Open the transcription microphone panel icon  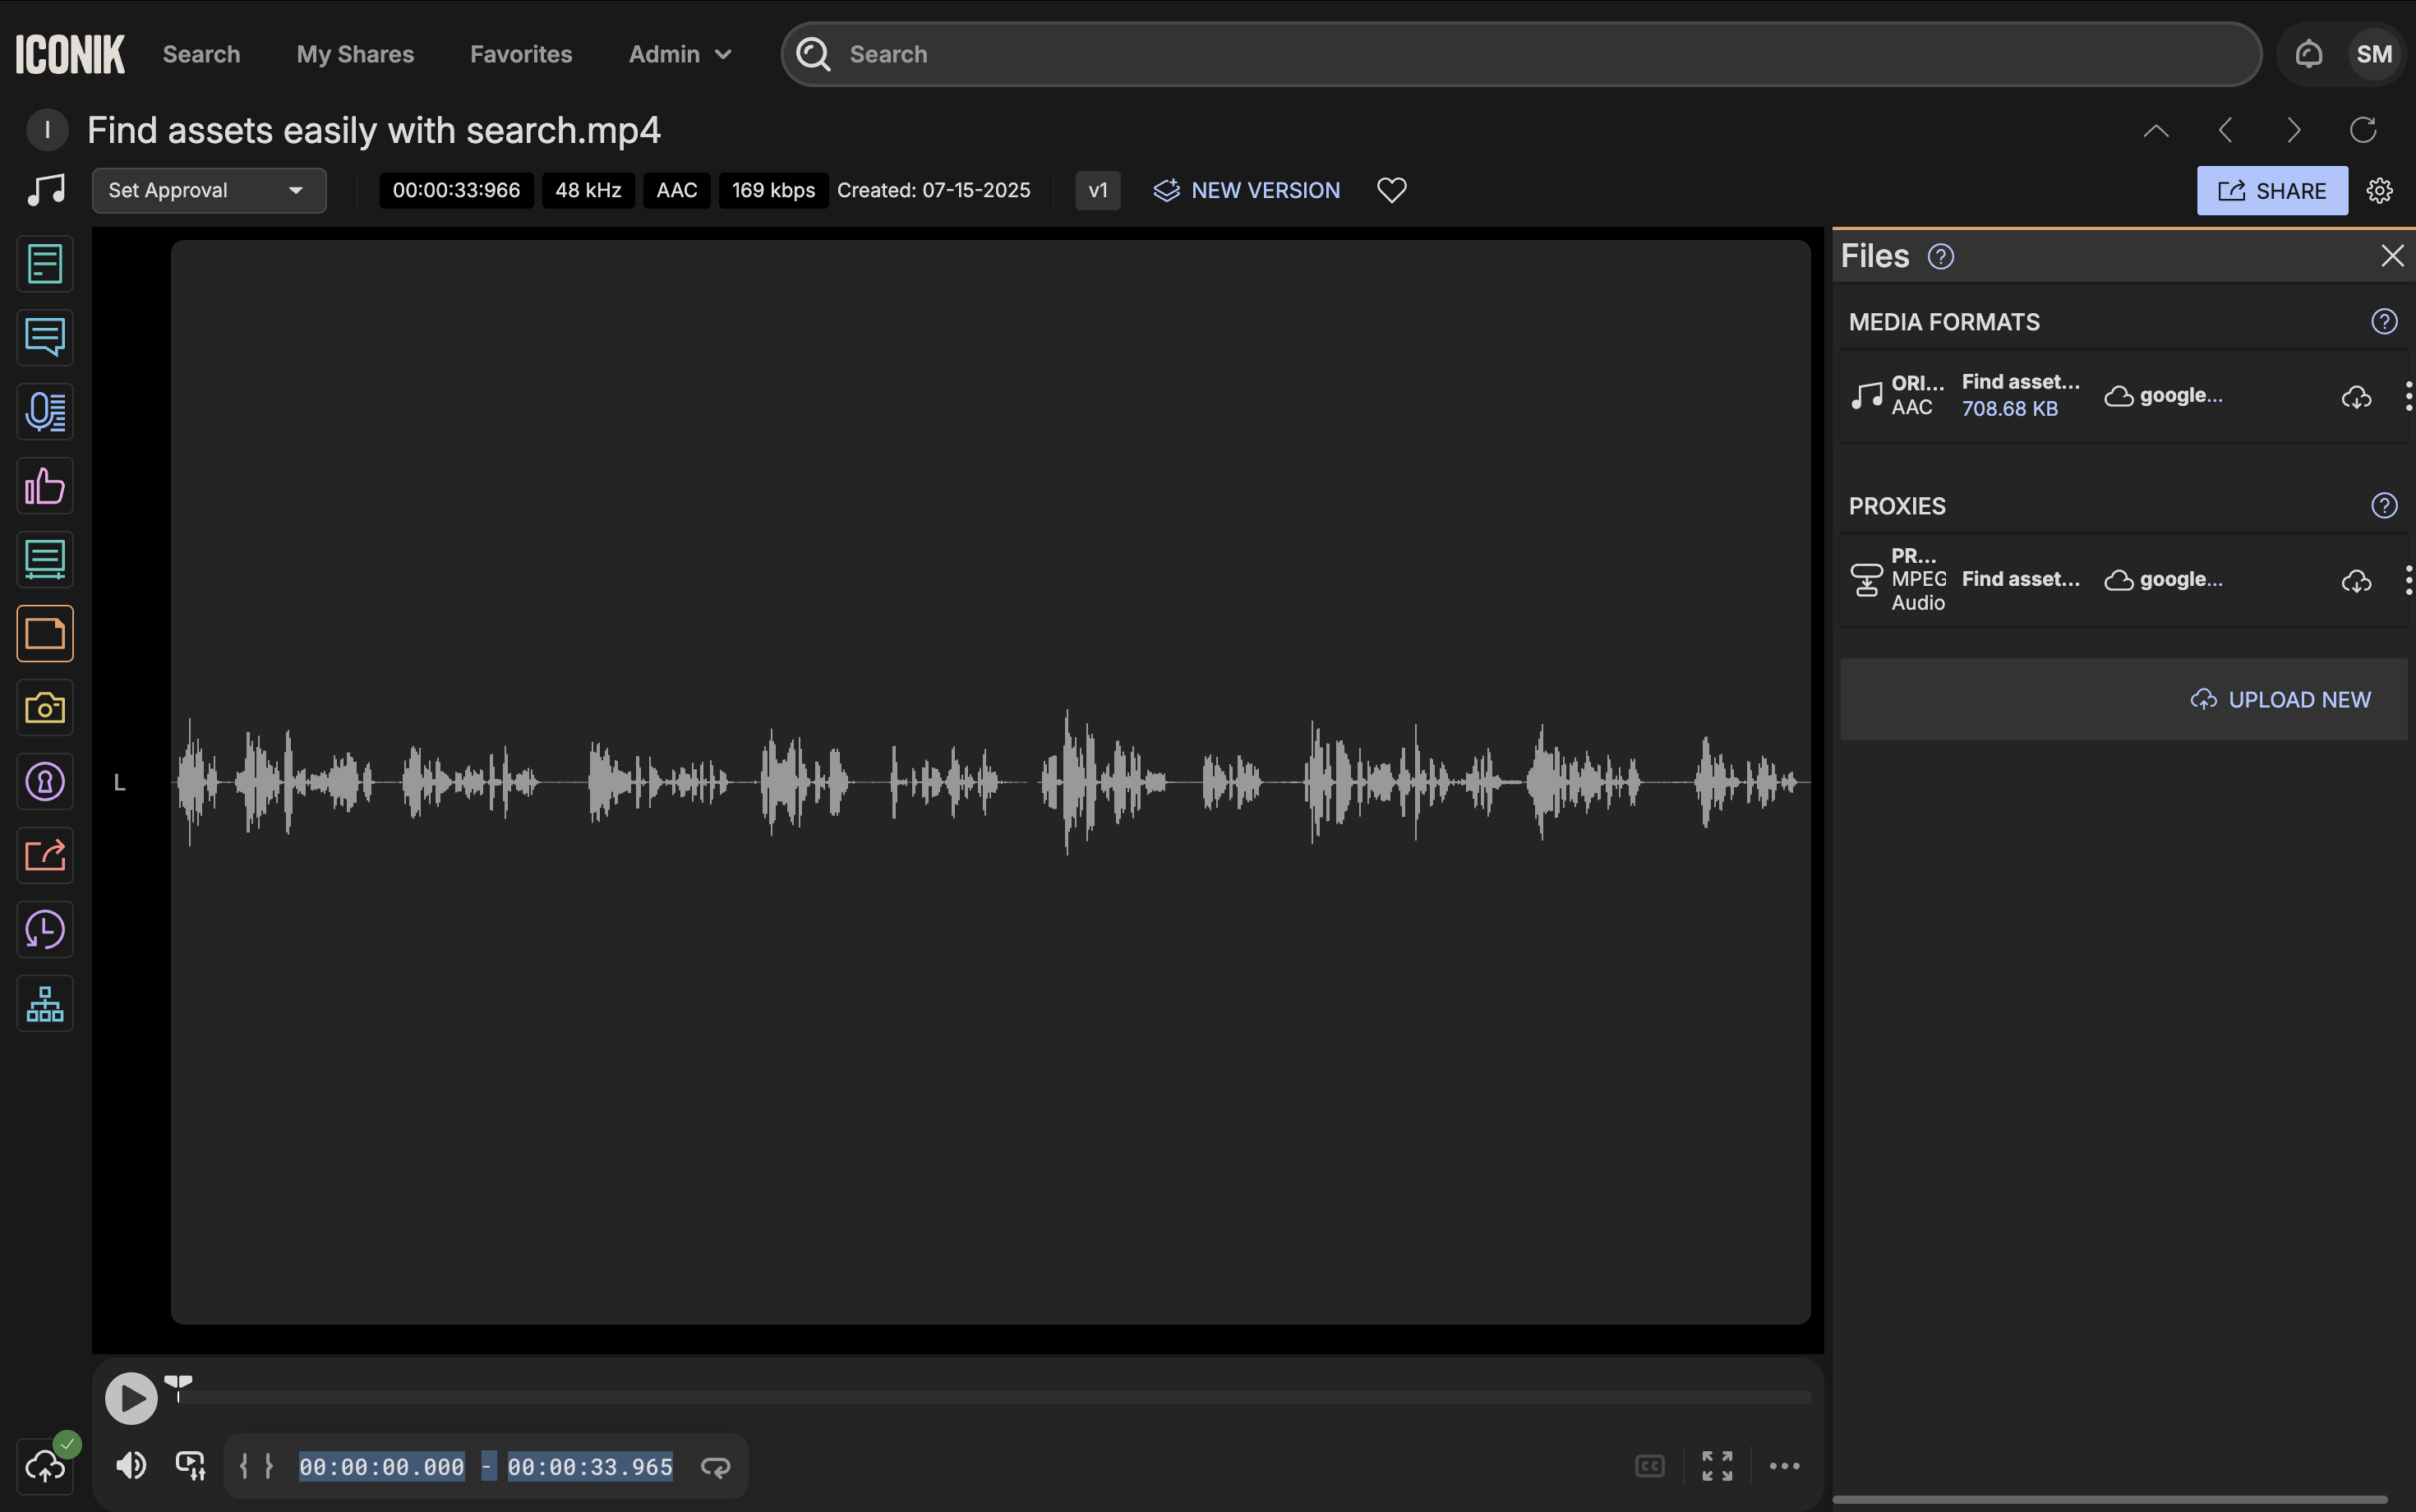click(x=45, y=411)
